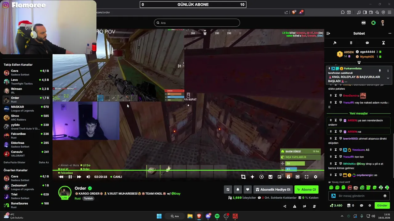The image size is (394, 221).
Task: Timeout Ymniszm using the hourglass icon
Action: (x=336, y=150)
